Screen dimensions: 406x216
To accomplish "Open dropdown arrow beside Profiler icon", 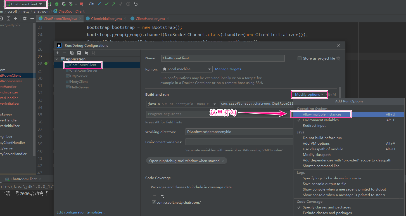I will (x=76, y=4).
